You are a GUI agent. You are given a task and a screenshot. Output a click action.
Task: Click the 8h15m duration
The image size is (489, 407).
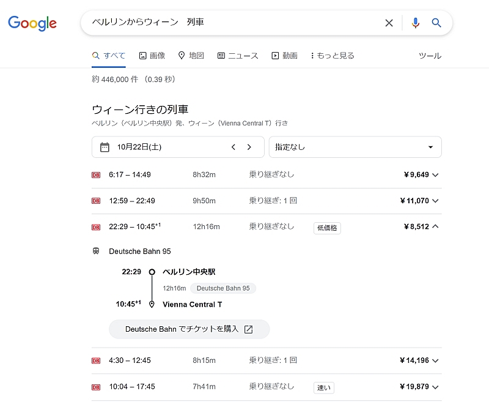(204, 360)
